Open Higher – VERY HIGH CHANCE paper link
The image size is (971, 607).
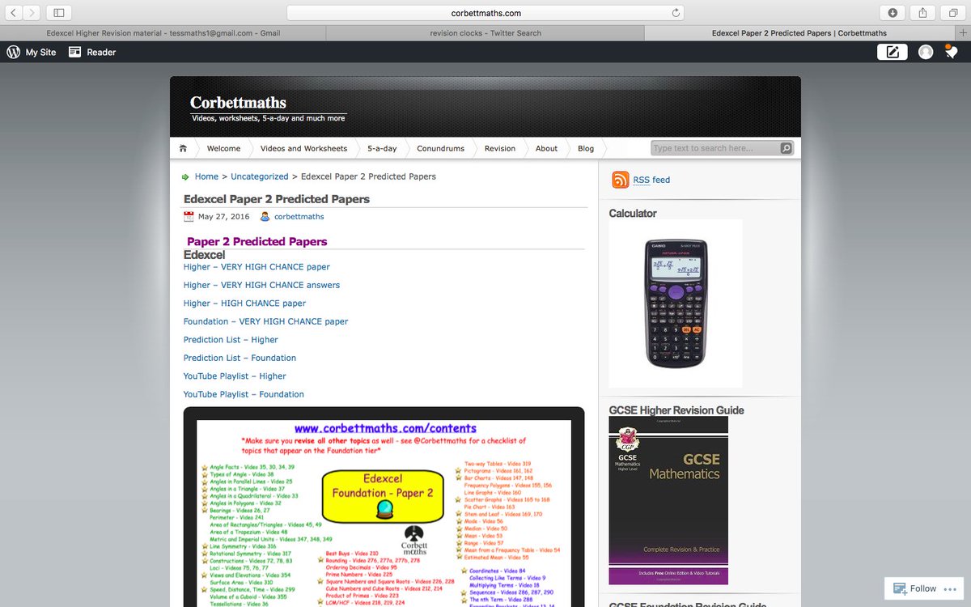tap(257, 266)
